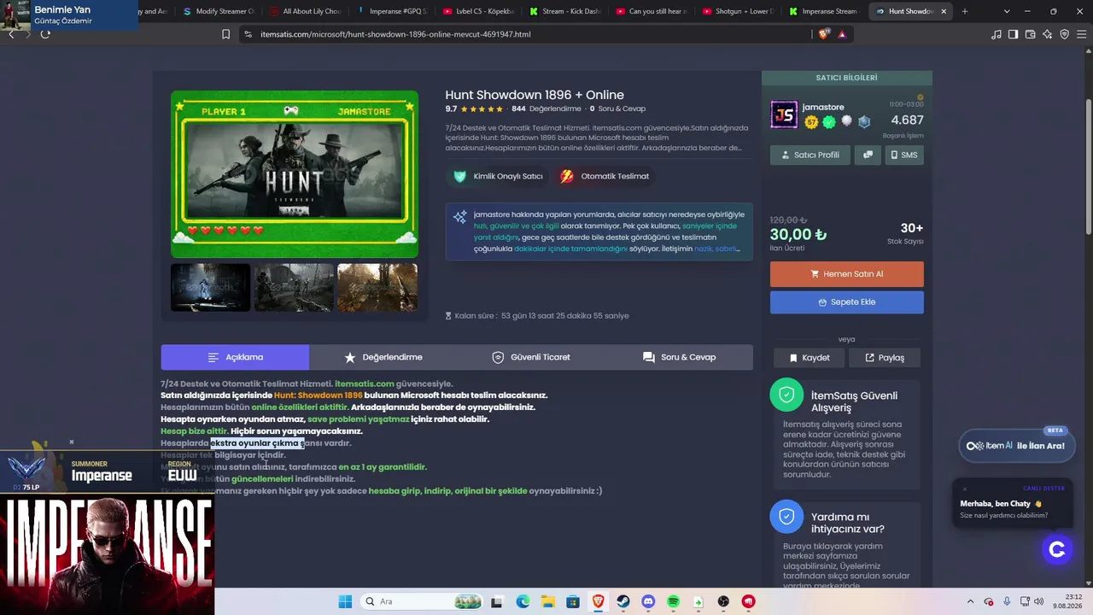Viewport: 1093px width, 615px height.
Task: Click the seller level 57 badge
Action: (x=811, y=122)
